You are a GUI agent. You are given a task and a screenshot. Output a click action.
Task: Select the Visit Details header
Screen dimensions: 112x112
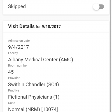21,26
